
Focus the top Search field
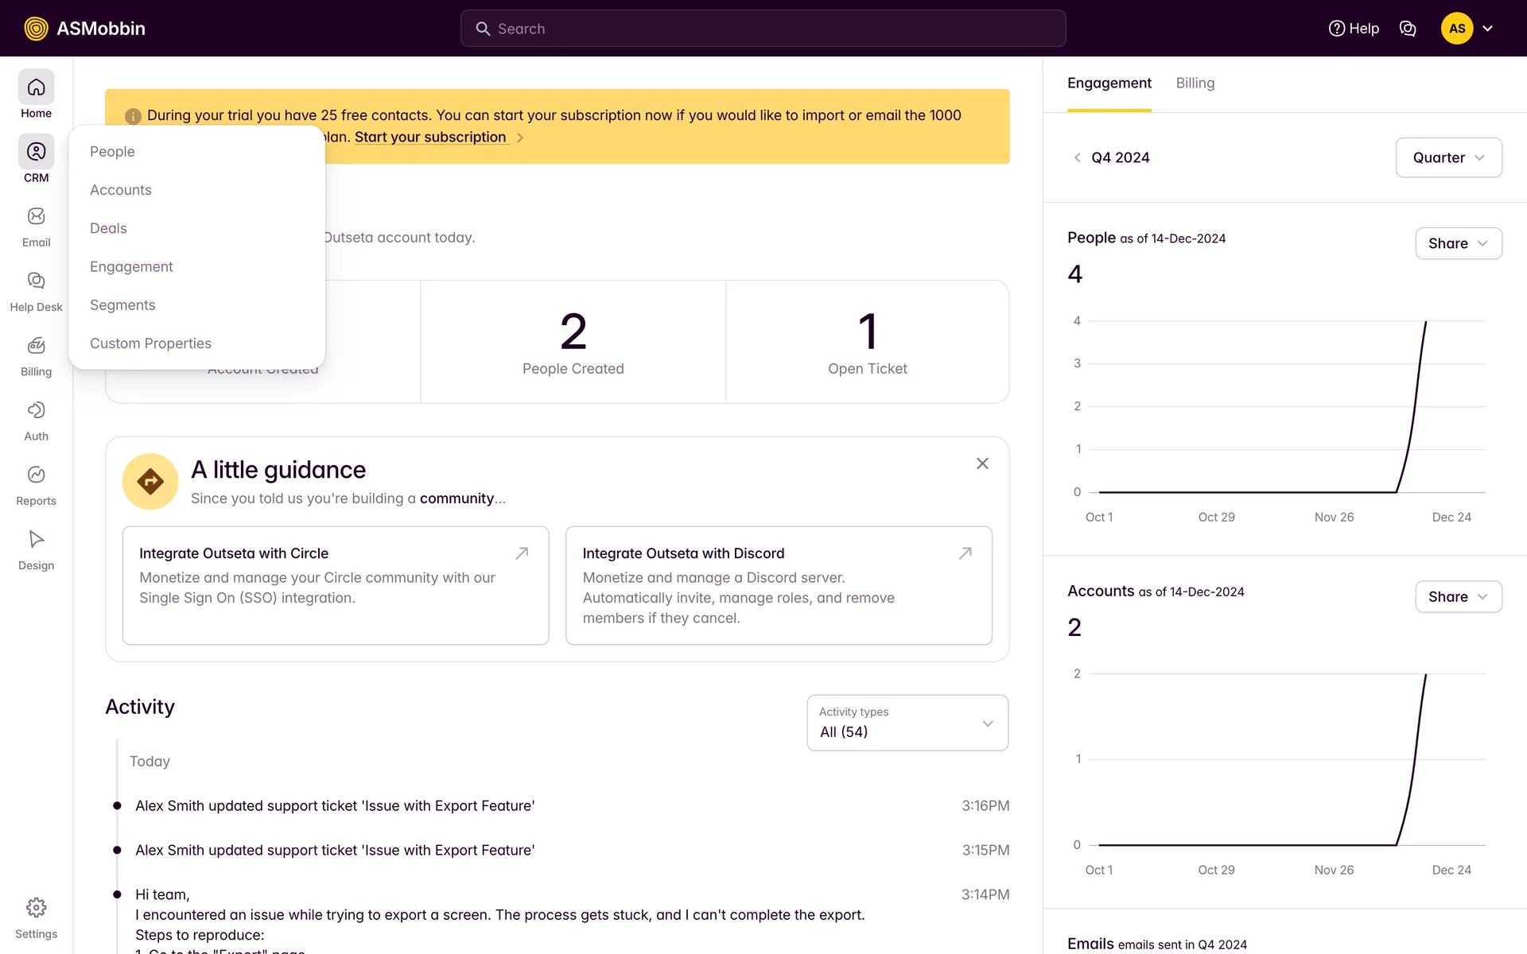point(763,29)
